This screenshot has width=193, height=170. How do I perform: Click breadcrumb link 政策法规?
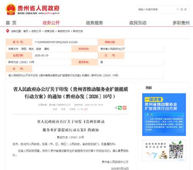(x=49, y=31)
